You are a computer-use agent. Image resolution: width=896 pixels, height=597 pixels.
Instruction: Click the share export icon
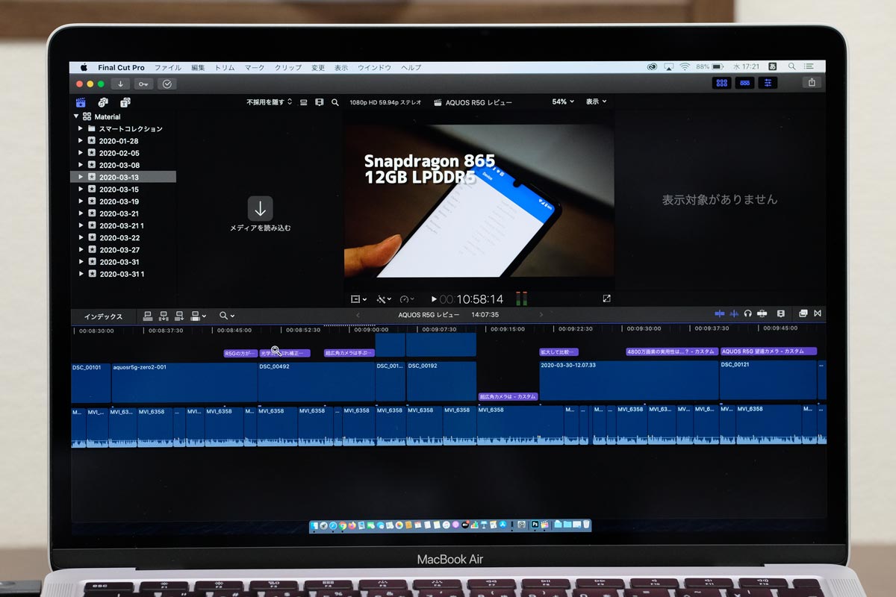812,83
